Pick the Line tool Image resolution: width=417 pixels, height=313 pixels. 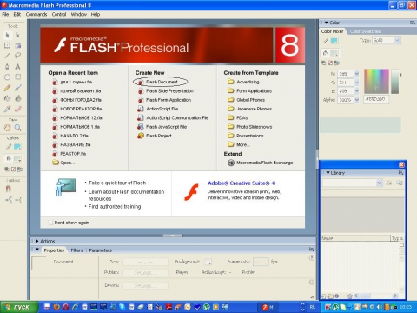[x=7, y=56]
